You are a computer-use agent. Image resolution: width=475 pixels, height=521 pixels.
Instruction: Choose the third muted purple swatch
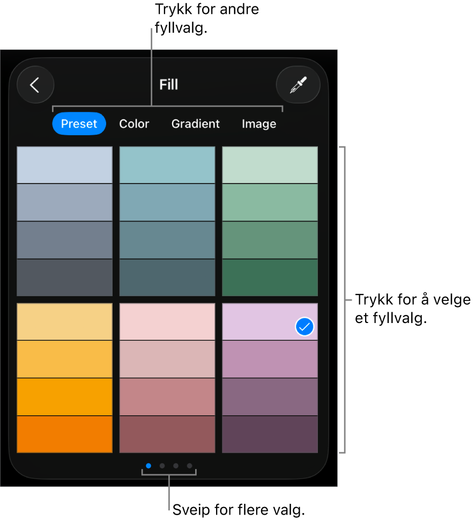(270, 397)
